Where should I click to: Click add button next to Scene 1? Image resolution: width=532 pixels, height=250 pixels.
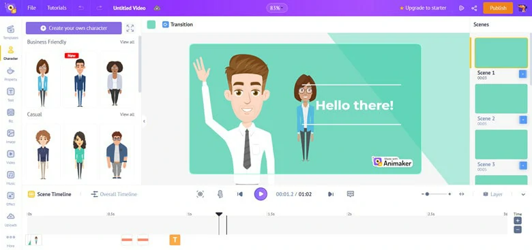click(x=523, y=74)
